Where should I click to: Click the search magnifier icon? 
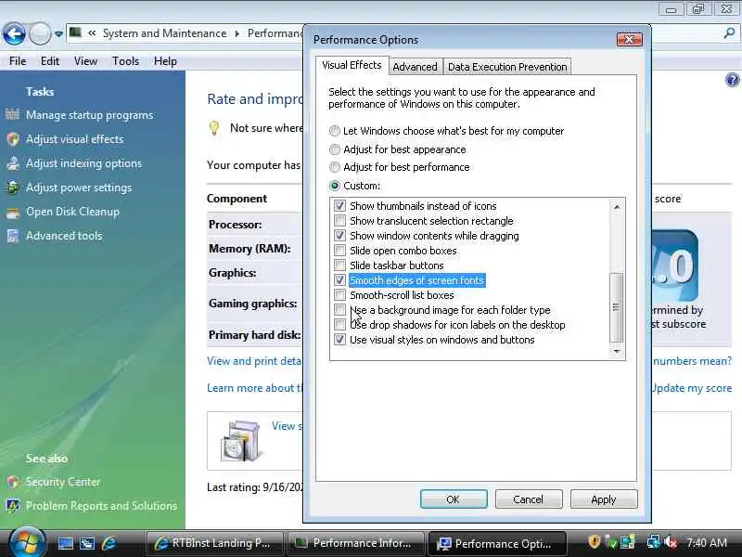729,33
